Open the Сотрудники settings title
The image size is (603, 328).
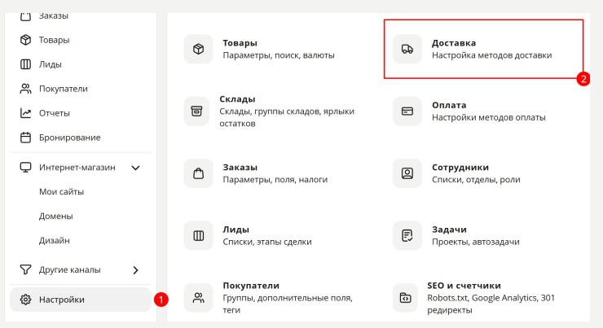tap(460, 168)
